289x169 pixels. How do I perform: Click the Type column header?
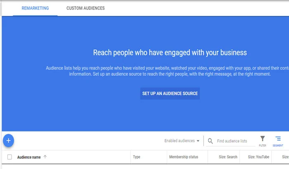click(137, 157)
